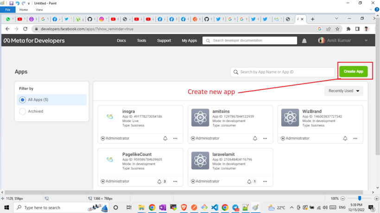Click browser back arrow button
Image resolution: width=380 pixels, height=213 pixels.
click(x=7, y=29)
